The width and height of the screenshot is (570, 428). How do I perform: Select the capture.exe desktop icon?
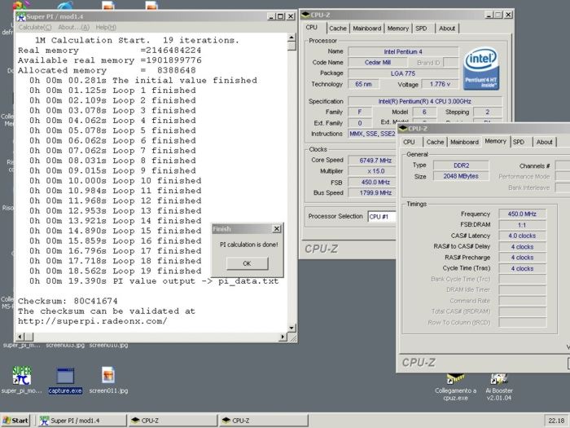[64, 376]
